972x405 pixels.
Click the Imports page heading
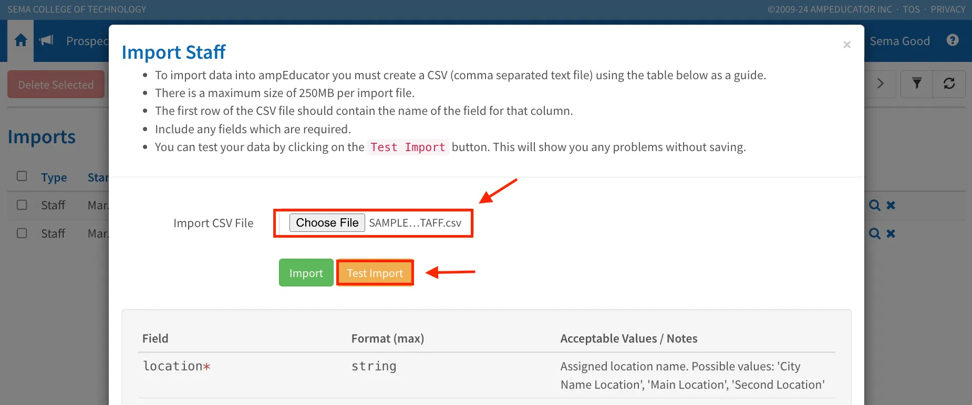click(x=42, y=137)
